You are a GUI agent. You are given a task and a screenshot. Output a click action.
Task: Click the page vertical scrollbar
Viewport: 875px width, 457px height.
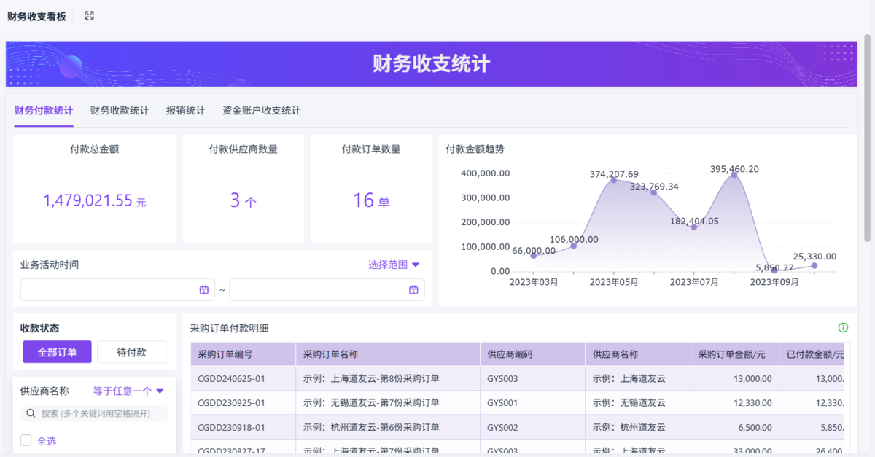867,146
